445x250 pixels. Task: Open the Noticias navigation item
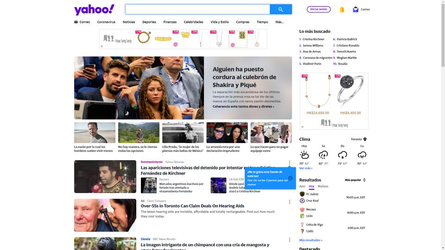click(129, 22)
